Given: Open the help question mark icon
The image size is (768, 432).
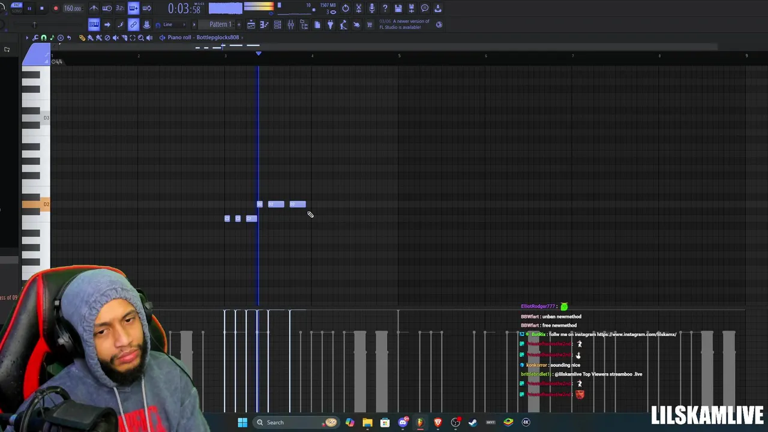Looking at the screenshot, I should coord(385,8).
